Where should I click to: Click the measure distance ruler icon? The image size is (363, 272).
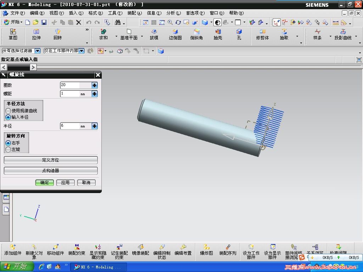[335, 22]
